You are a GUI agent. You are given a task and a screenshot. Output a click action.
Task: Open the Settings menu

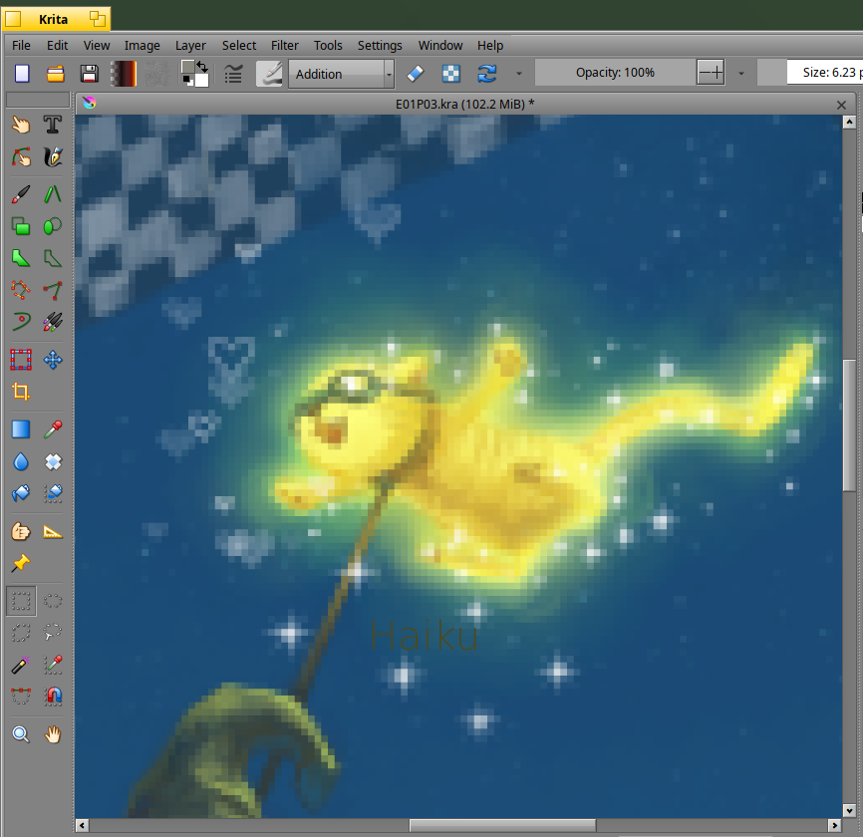[380, 45]
